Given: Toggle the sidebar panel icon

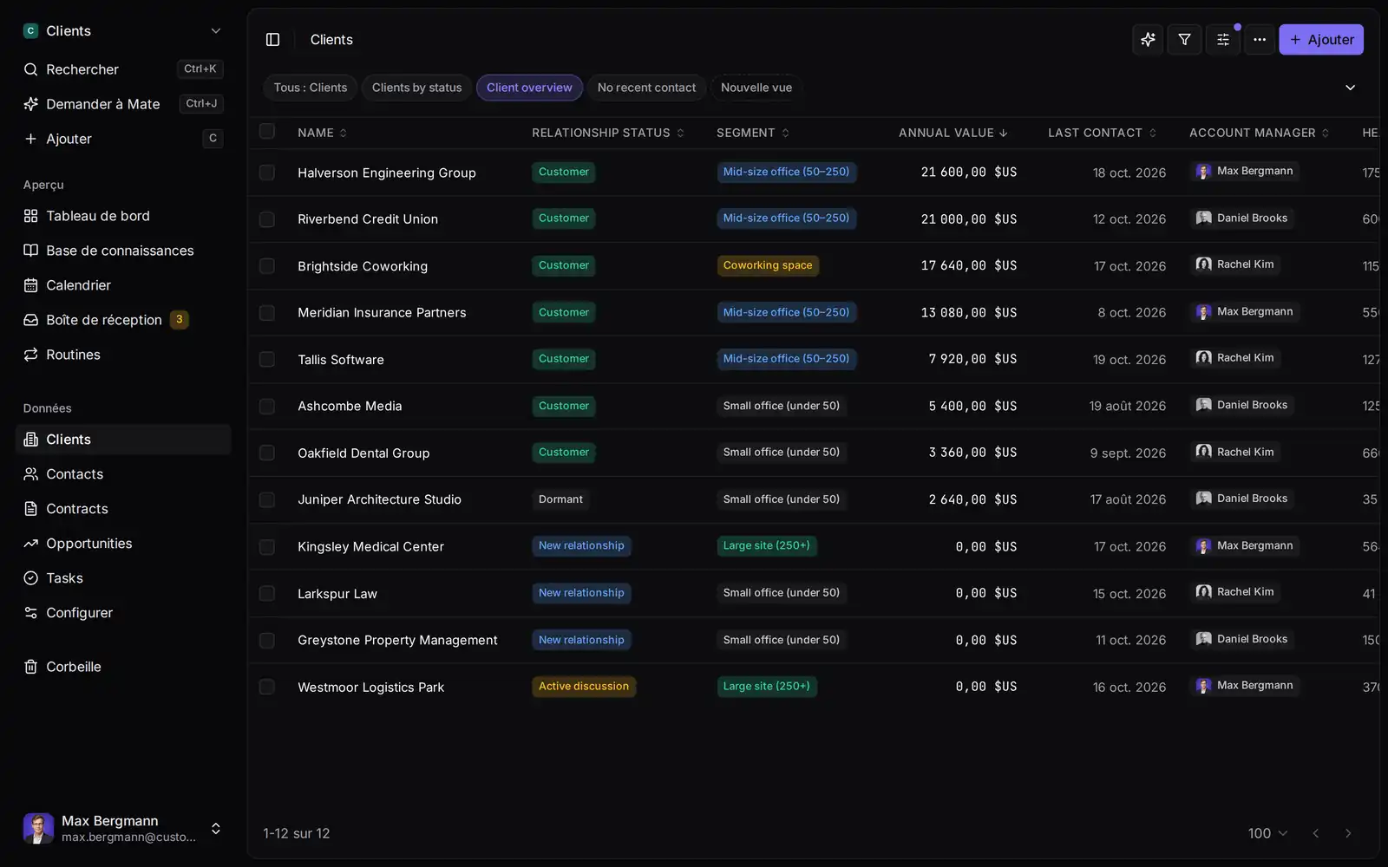Looking at the screenshot, I should pos(272,40).
